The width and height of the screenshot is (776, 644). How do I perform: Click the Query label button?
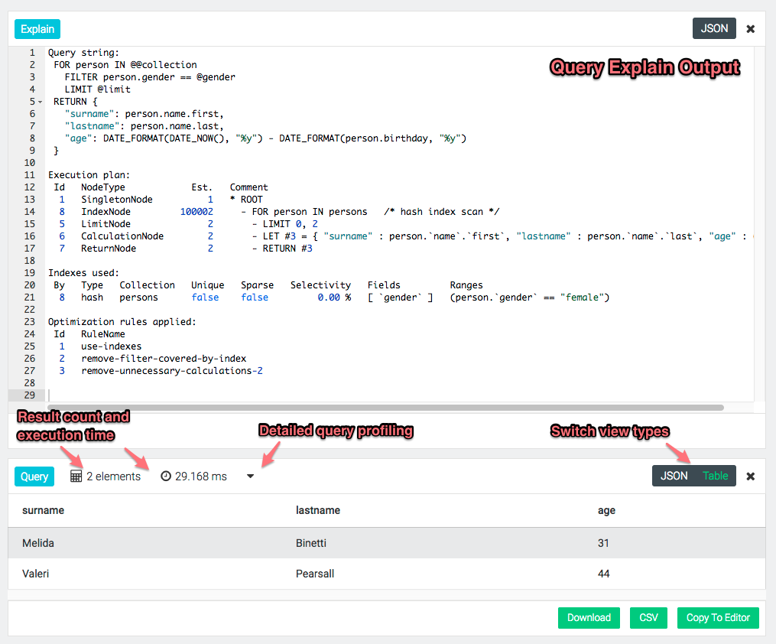point(34,476)
